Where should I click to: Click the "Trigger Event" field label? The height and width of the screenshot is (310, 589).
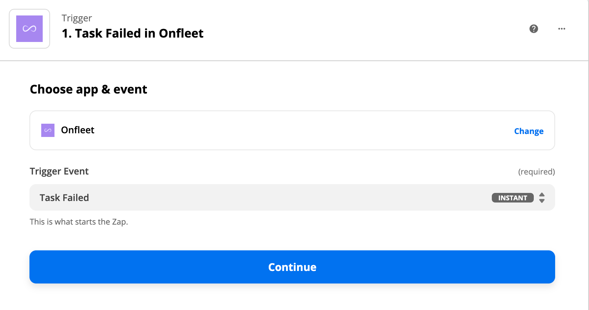click(59, 171)
